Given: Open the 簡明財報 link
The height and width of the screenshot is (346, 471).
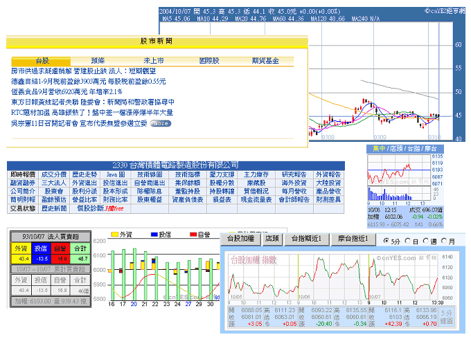Looking at the screenshot, I should 23,200.
